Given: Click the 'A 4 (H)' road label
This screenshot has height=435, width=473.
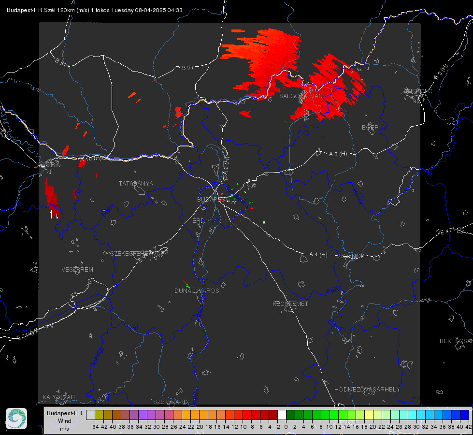Looking at the screenshot, I should 318,255.
